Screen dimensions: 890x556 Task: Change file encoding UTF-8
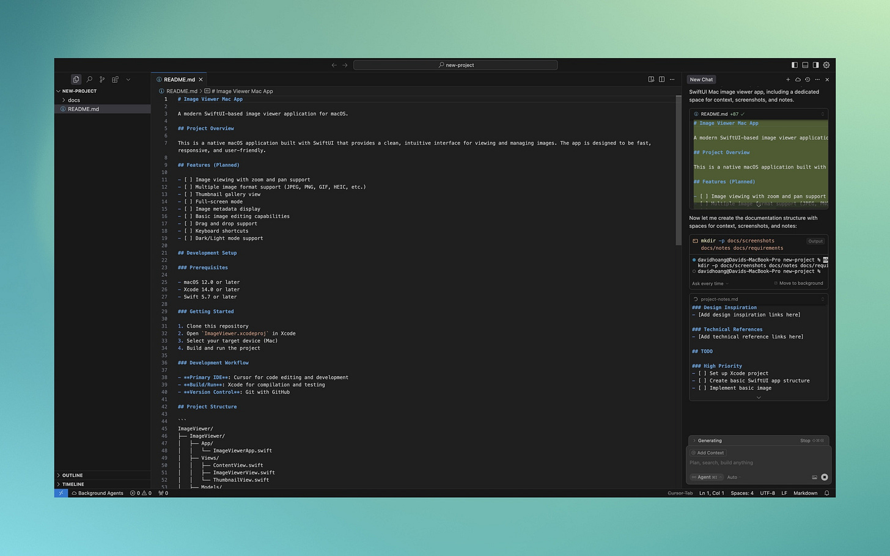pyautogui.click(x=768, y=493)
